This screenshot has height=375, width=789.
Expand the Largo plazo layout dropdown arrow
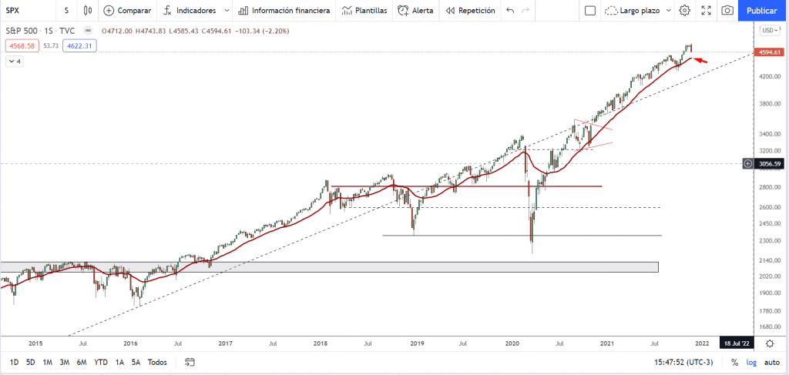pyautogui.click(x=669, y=10)
